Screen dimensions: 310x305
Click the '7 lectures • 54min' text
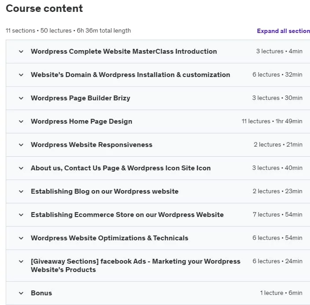[277, 214]
